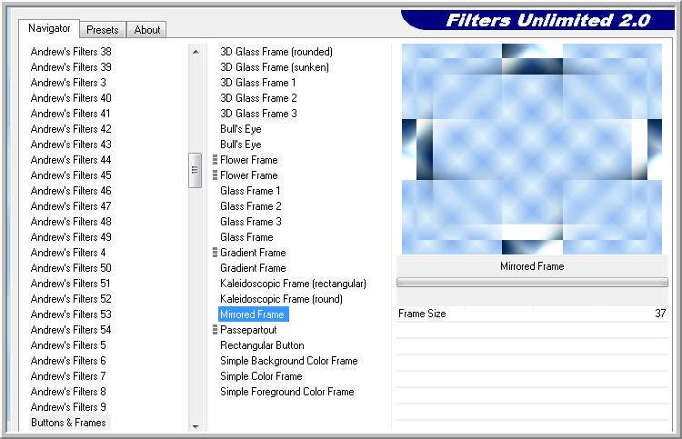Grab the category list scrollbar thumb
The width and height of the screenshot is (682, 439).
[x=195, y=170]
